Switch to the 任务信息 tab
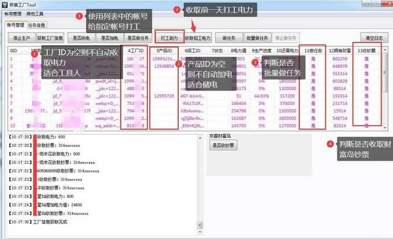Screen dimensions: 393x239 tap(37, 25)
